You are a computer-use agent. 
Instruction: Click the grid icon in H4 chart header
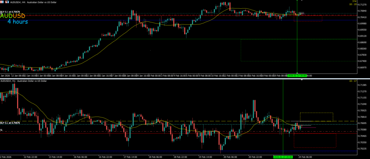click(x=2, y=2)
